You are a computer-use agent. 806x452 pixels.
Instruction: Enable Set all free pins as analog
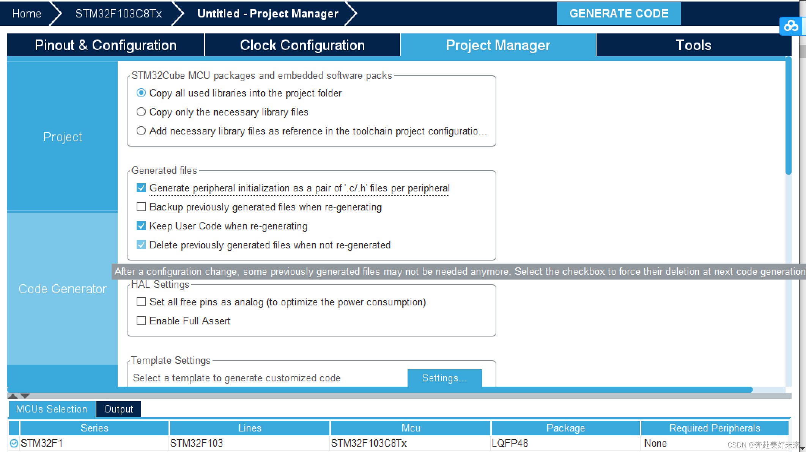click(141, 302)
